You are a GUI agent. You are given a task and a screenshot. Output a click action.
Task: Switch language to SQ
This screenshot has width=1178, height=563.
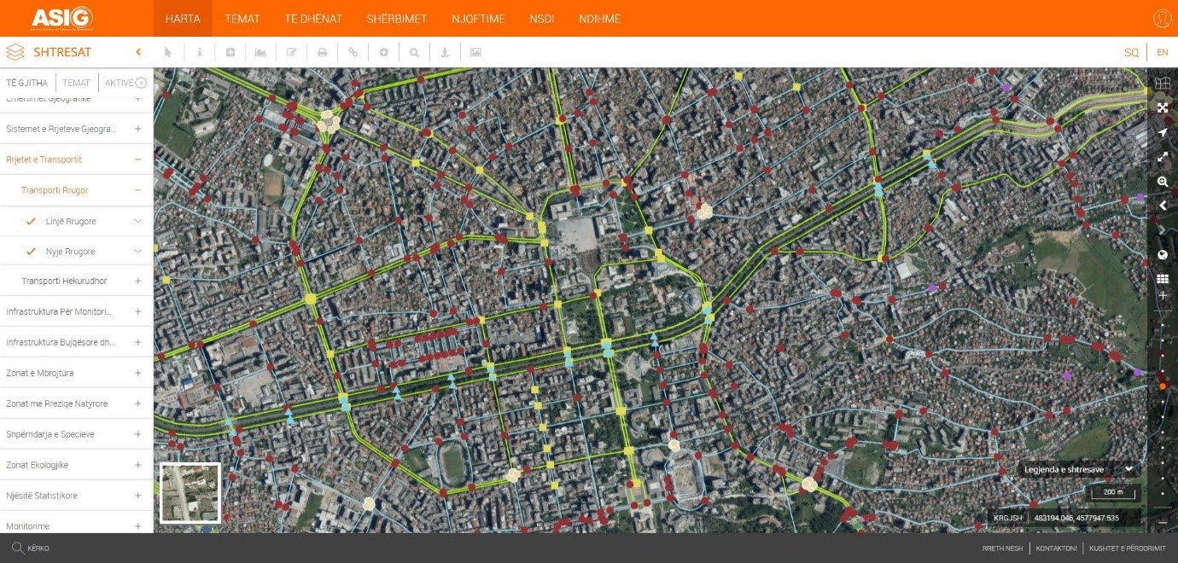(x=1131, y=52)
